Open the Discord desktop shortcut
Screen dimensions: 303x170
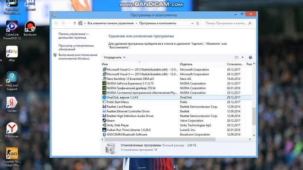[30, 5]
